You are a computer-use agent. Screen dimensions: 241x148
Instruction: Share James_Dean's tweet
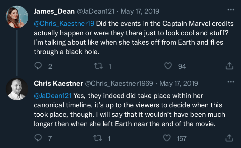[x=229, y=66]
